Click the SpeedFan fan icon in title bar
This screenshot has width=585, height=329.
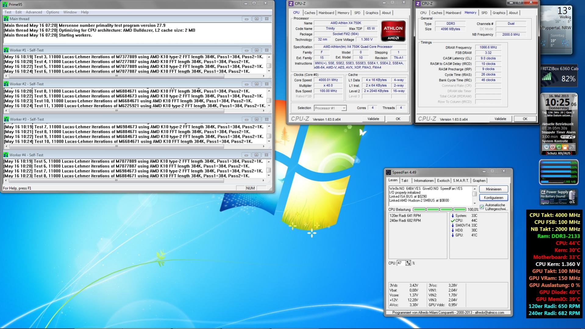click(x=388, y=172)
